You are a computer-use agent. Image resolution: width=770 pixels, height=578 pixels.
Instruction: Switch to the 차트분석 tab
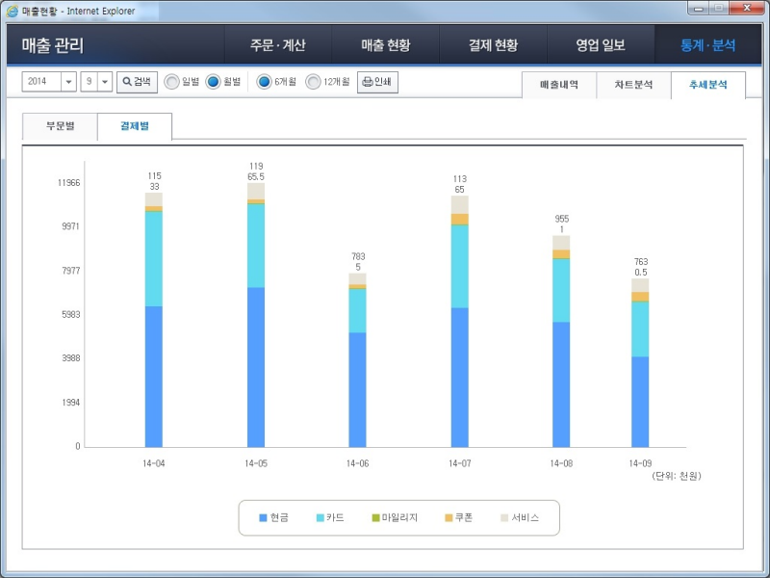point(634,85)
